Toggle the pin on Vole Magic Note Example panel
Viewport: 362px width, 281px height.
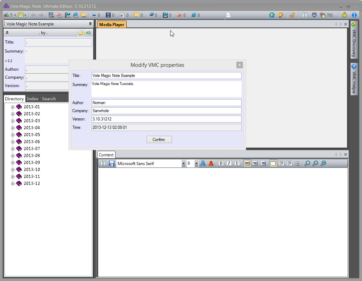(90, 24)
